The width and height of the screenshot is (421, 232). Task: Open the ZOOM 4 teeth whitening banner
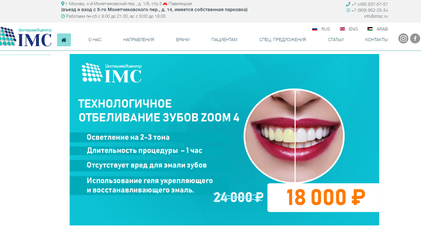point(224,140)
